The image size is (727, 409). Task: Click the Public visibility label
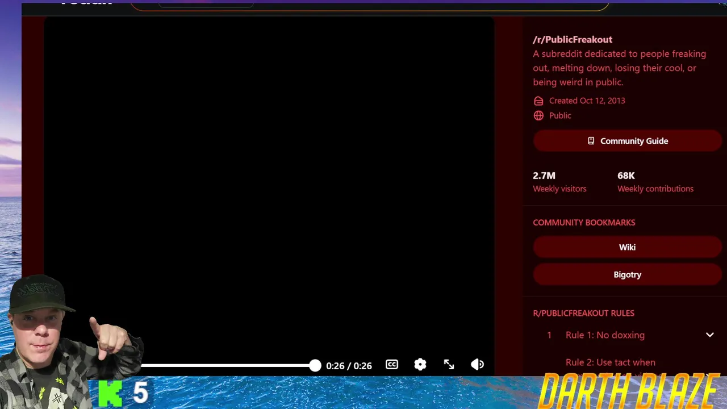(x=560, y=115)
